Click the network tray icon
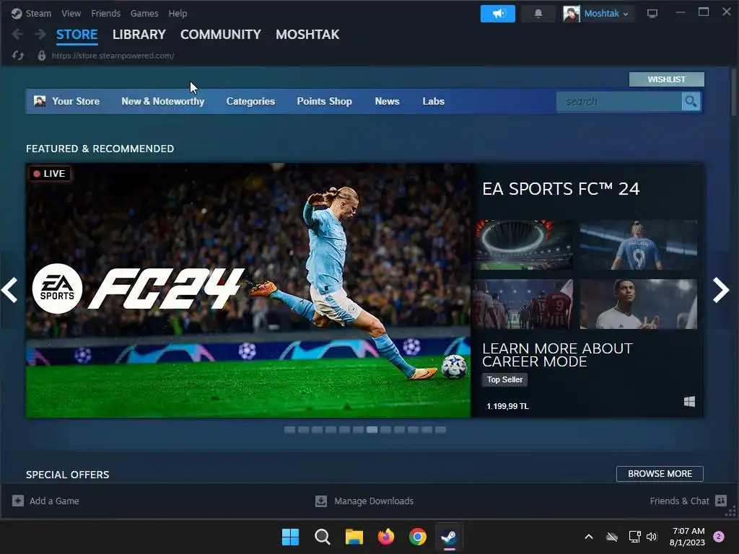This screenshot has height=554, width=739. (x=634, y=537)
